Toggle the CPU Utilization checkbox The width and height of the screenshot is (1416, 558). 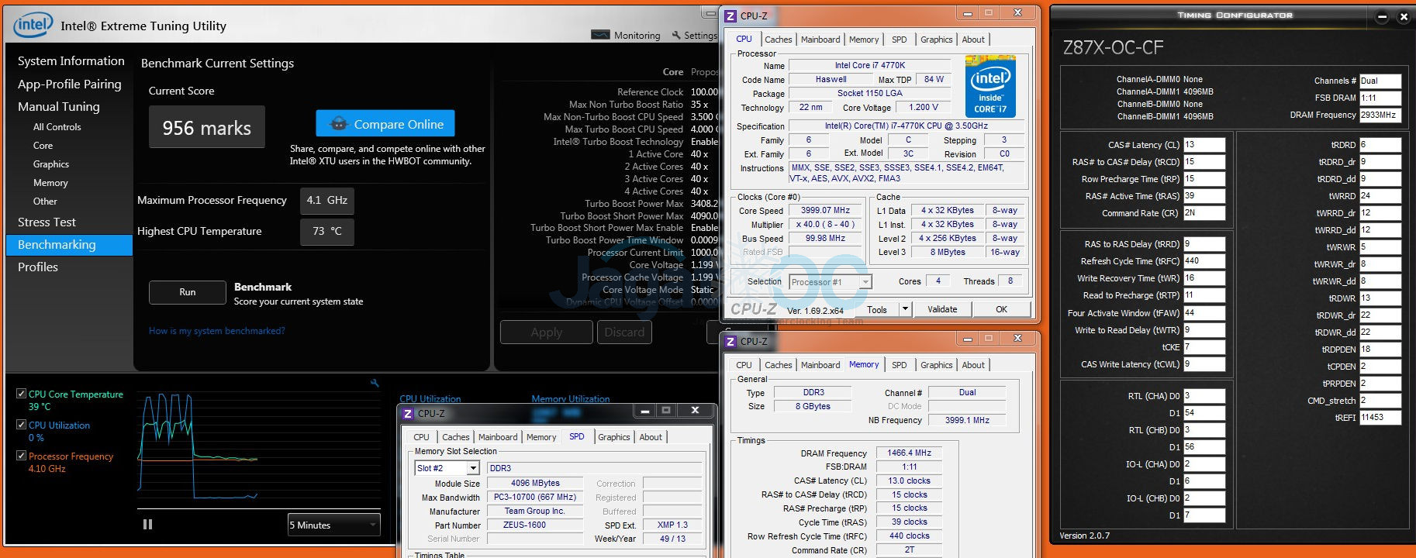click(x=22, y=425)
